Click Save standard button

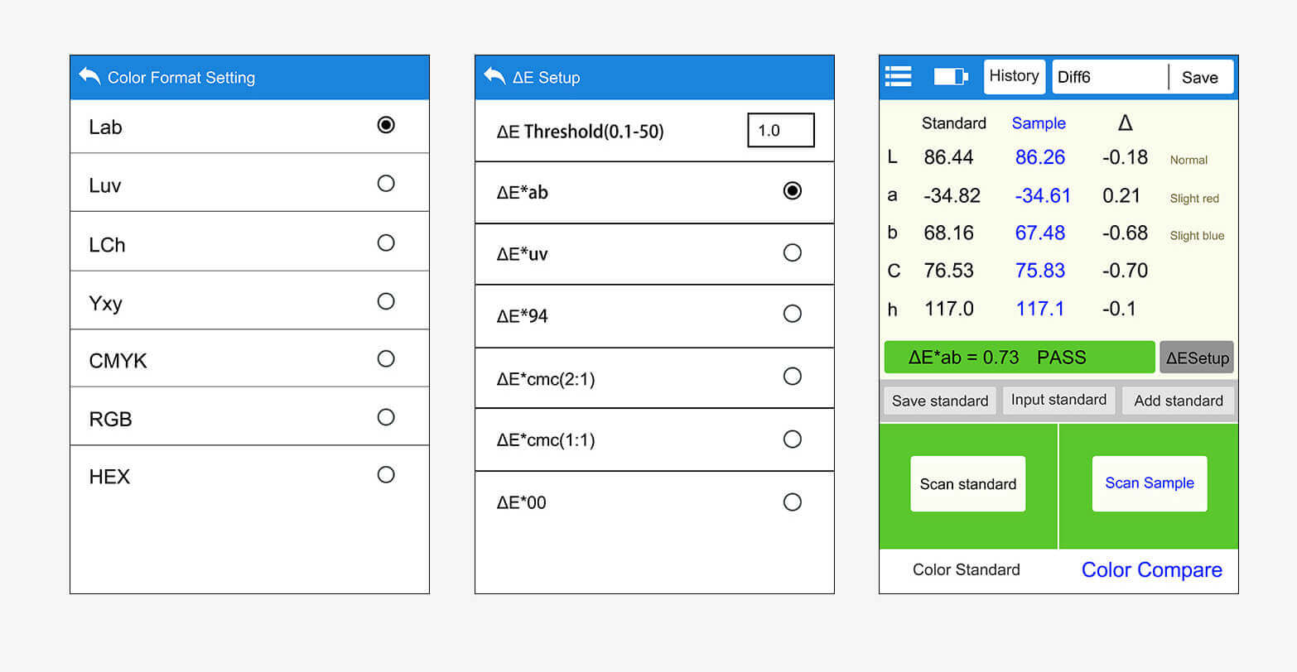pos(940,401)
